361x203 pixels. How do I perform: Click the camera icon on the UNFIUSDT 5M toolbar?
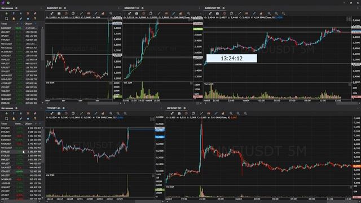[179, 113]
